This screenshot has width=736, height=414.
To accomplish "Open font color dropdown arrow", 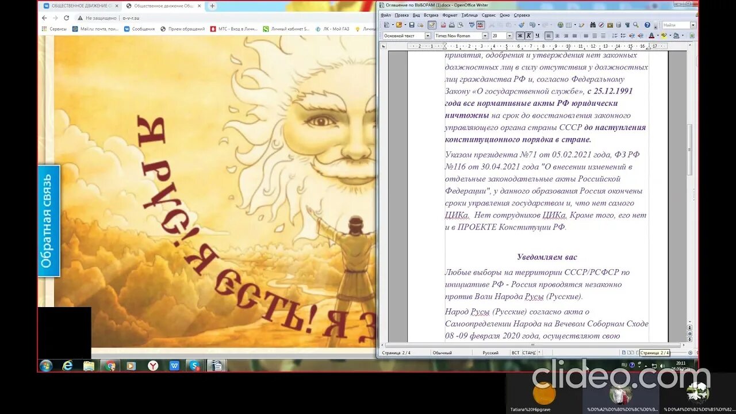I will [657, 36].
